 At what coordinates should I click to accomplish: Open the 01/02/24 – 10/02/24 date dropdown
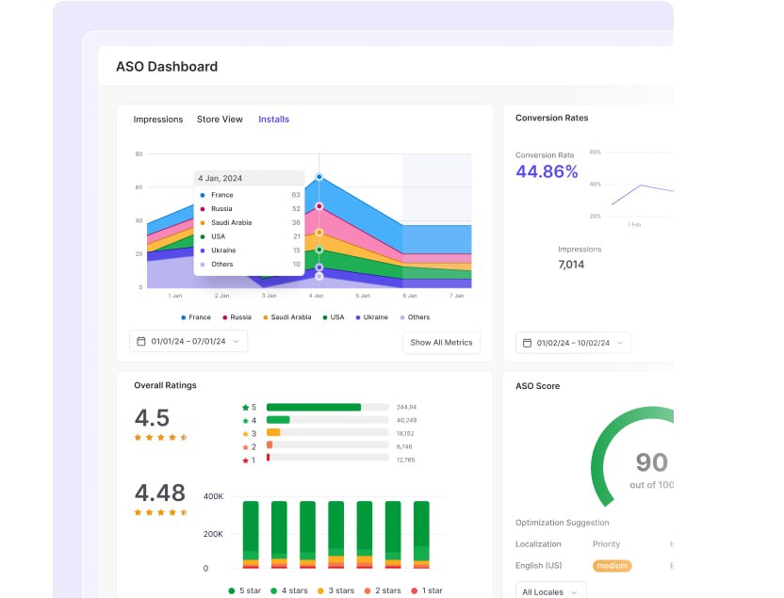click(x=574, y=343)
